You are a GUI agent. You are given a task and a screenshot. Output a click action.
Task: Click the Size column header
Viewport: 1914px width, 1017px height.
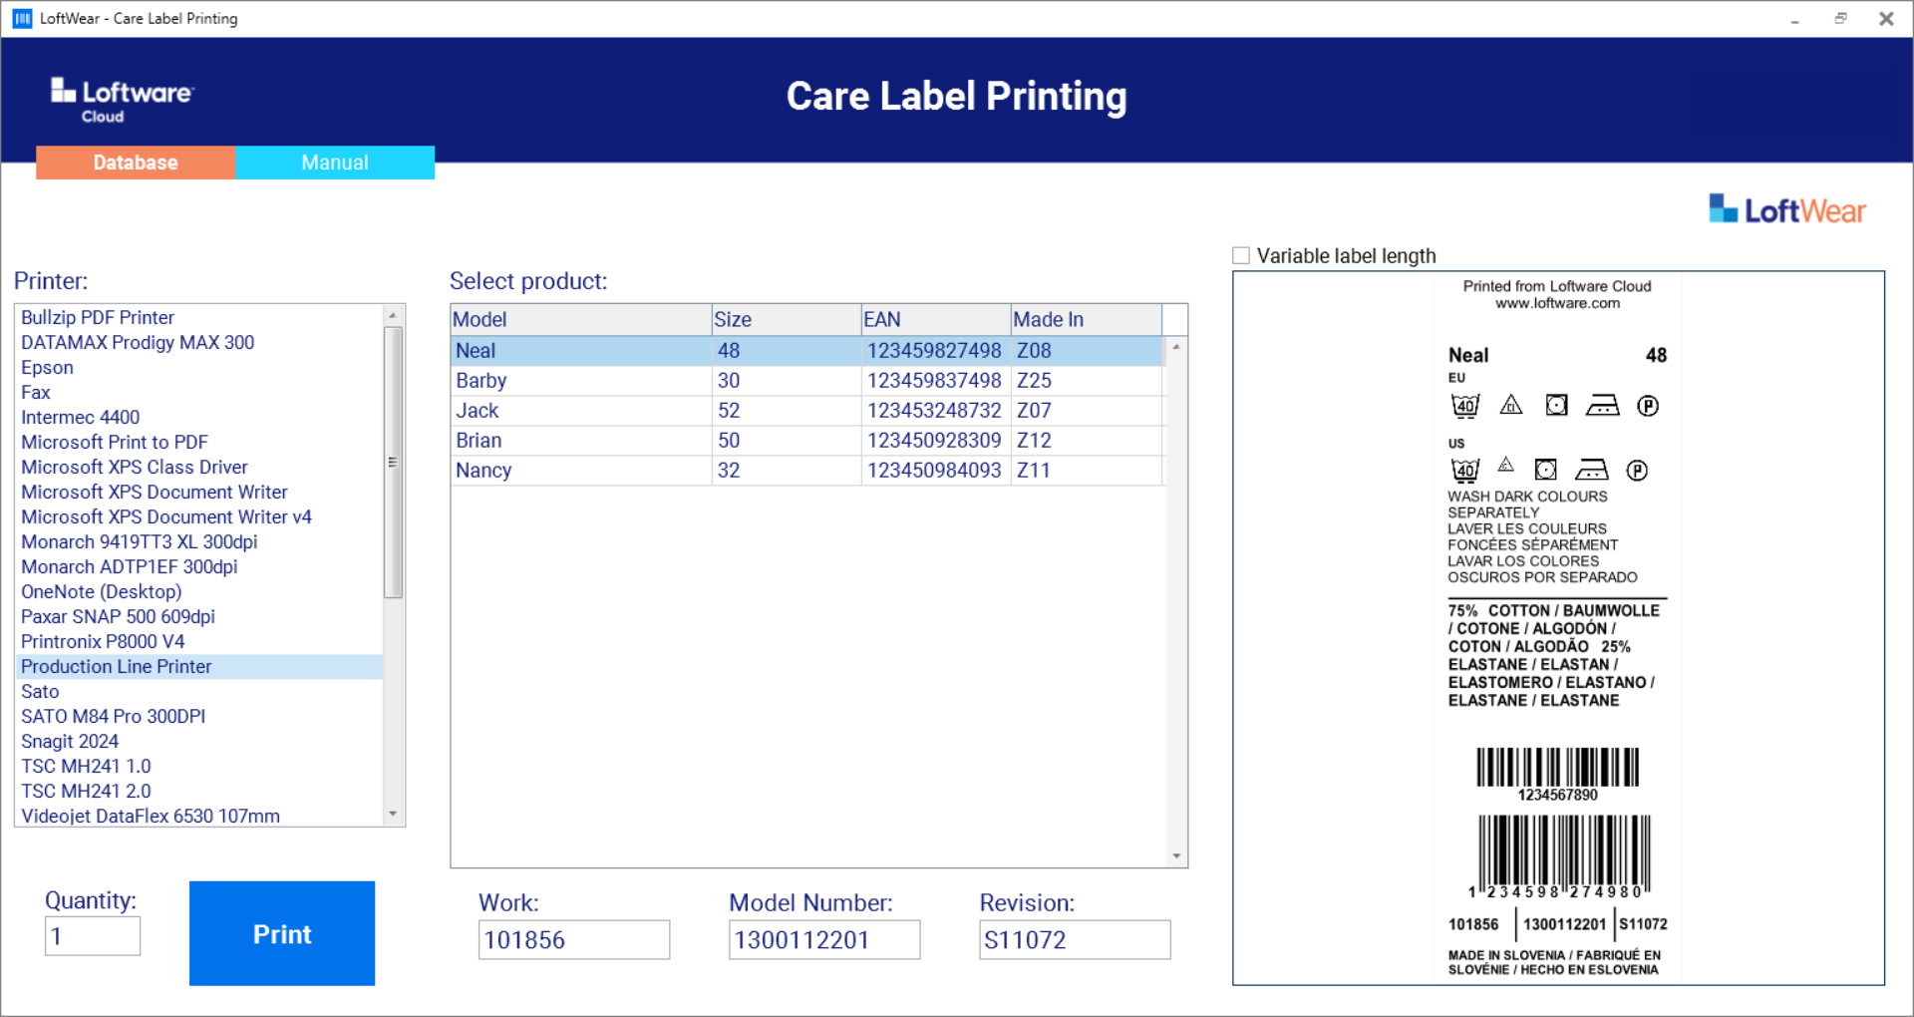(787, 319)
